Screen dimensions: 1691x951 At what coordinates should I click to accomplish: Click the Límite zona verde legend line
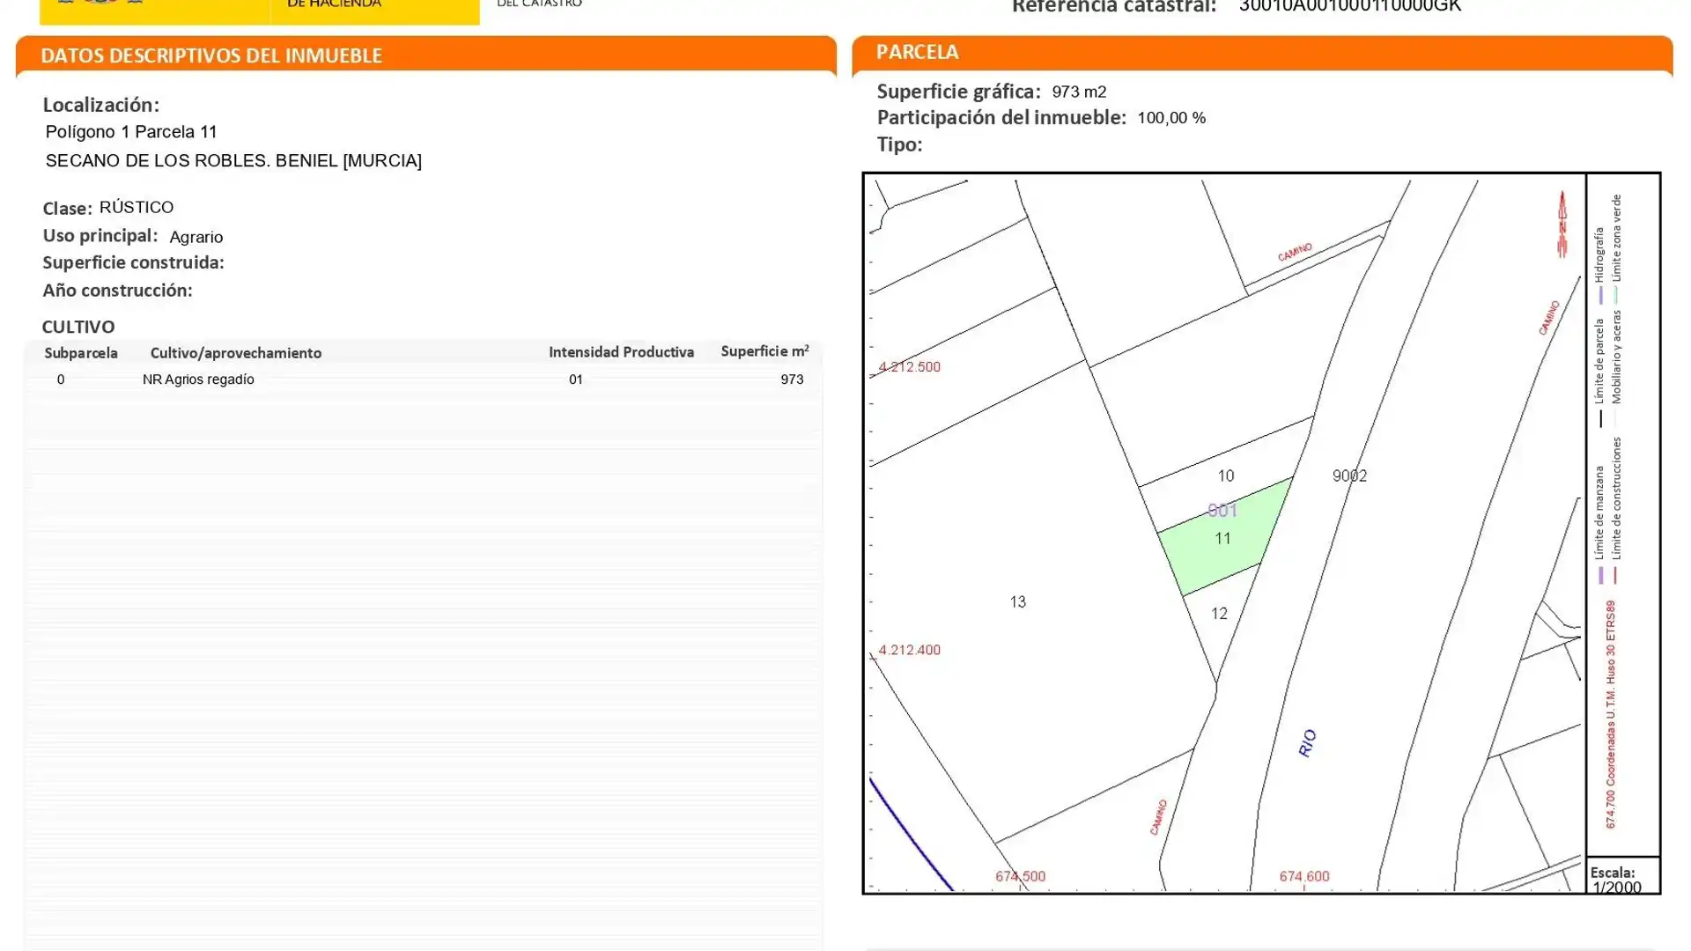click(1617, 295)
